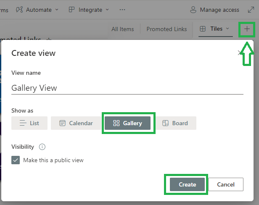Click the Tiles grid icon

pos(203,29)
